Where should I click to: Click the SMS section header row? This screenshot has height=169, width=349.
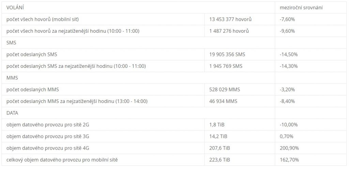12,43
